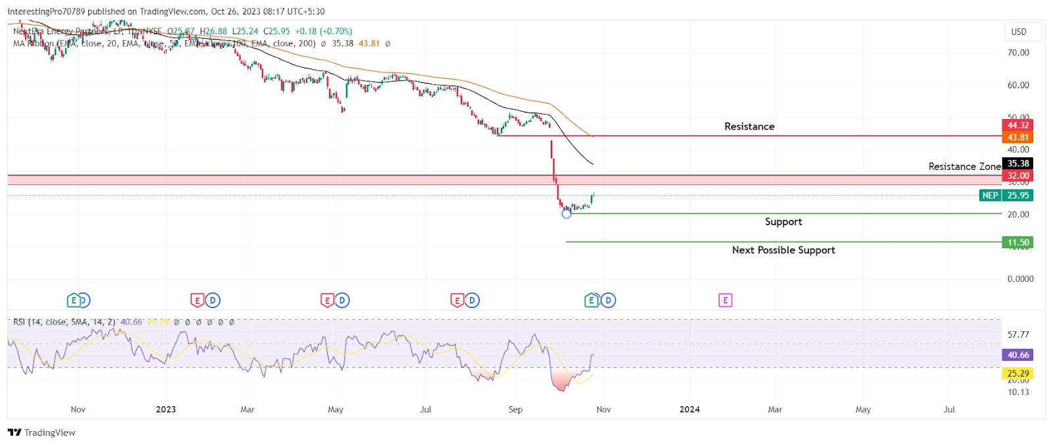Click the NEP symbol price tag
This screenshot has height=445, width=1053.
click(x=990, y=196)
